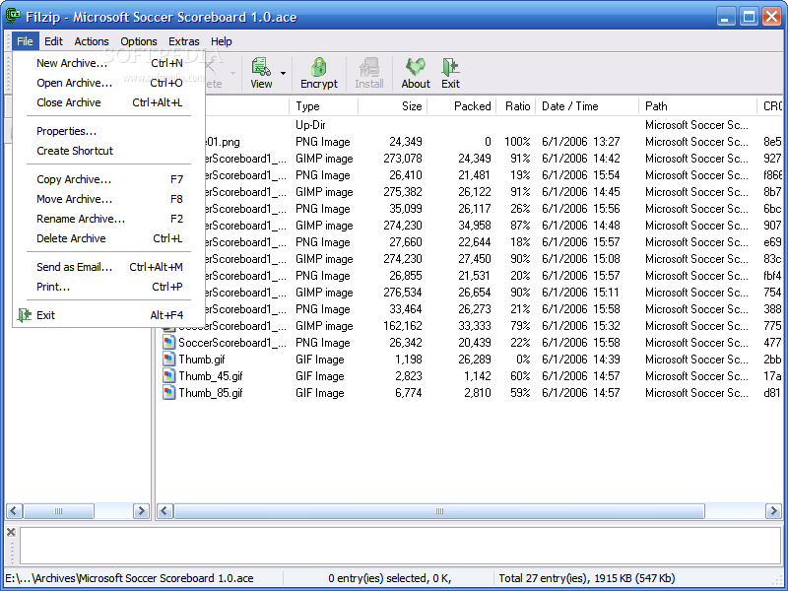Viewport: 788px width, 591px height.
Task: Select Thumb_85.gif file icon
Action: click(168, 392)
